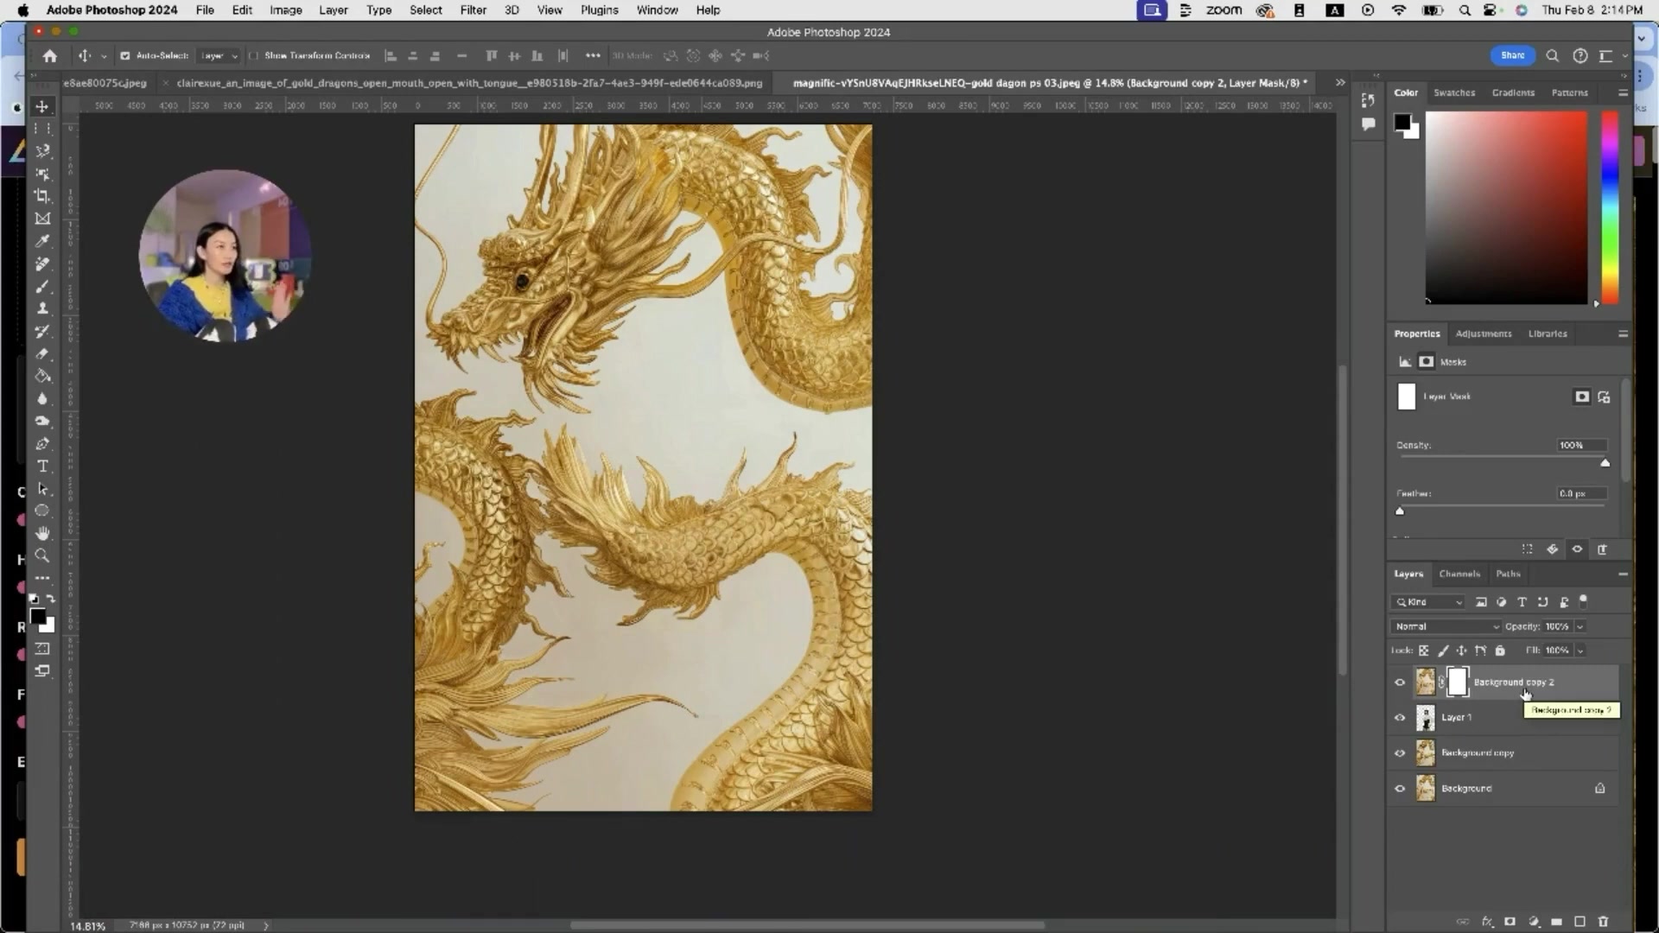
Task: Select the Brush tool
Action: tap(42, 286)
